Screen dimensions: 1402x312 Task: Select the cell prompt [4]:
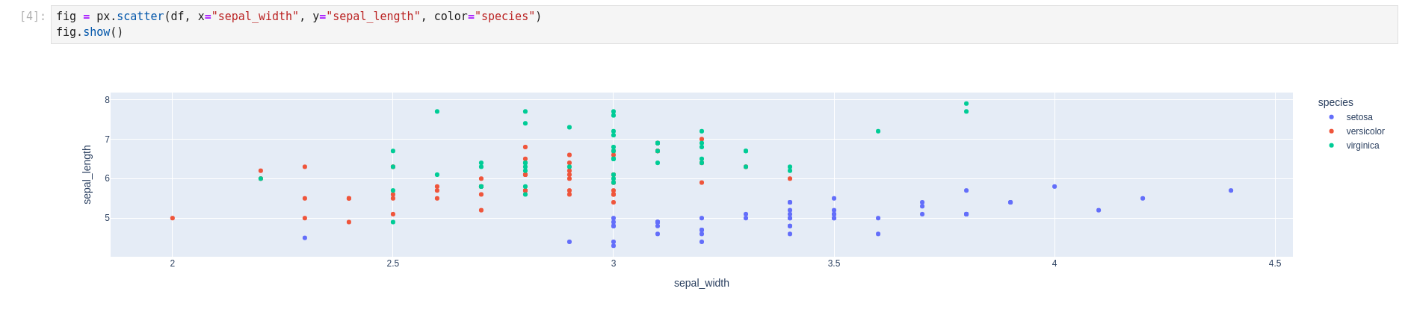(x=32, y=16)
